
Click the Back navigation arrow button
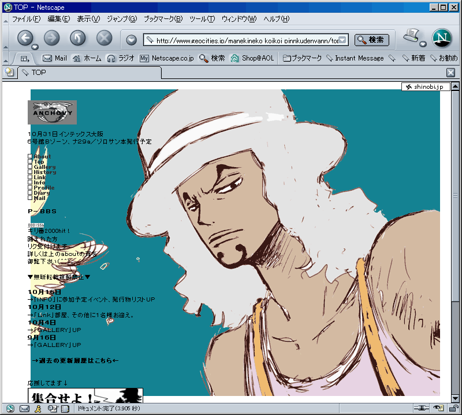tap(25, 38)
